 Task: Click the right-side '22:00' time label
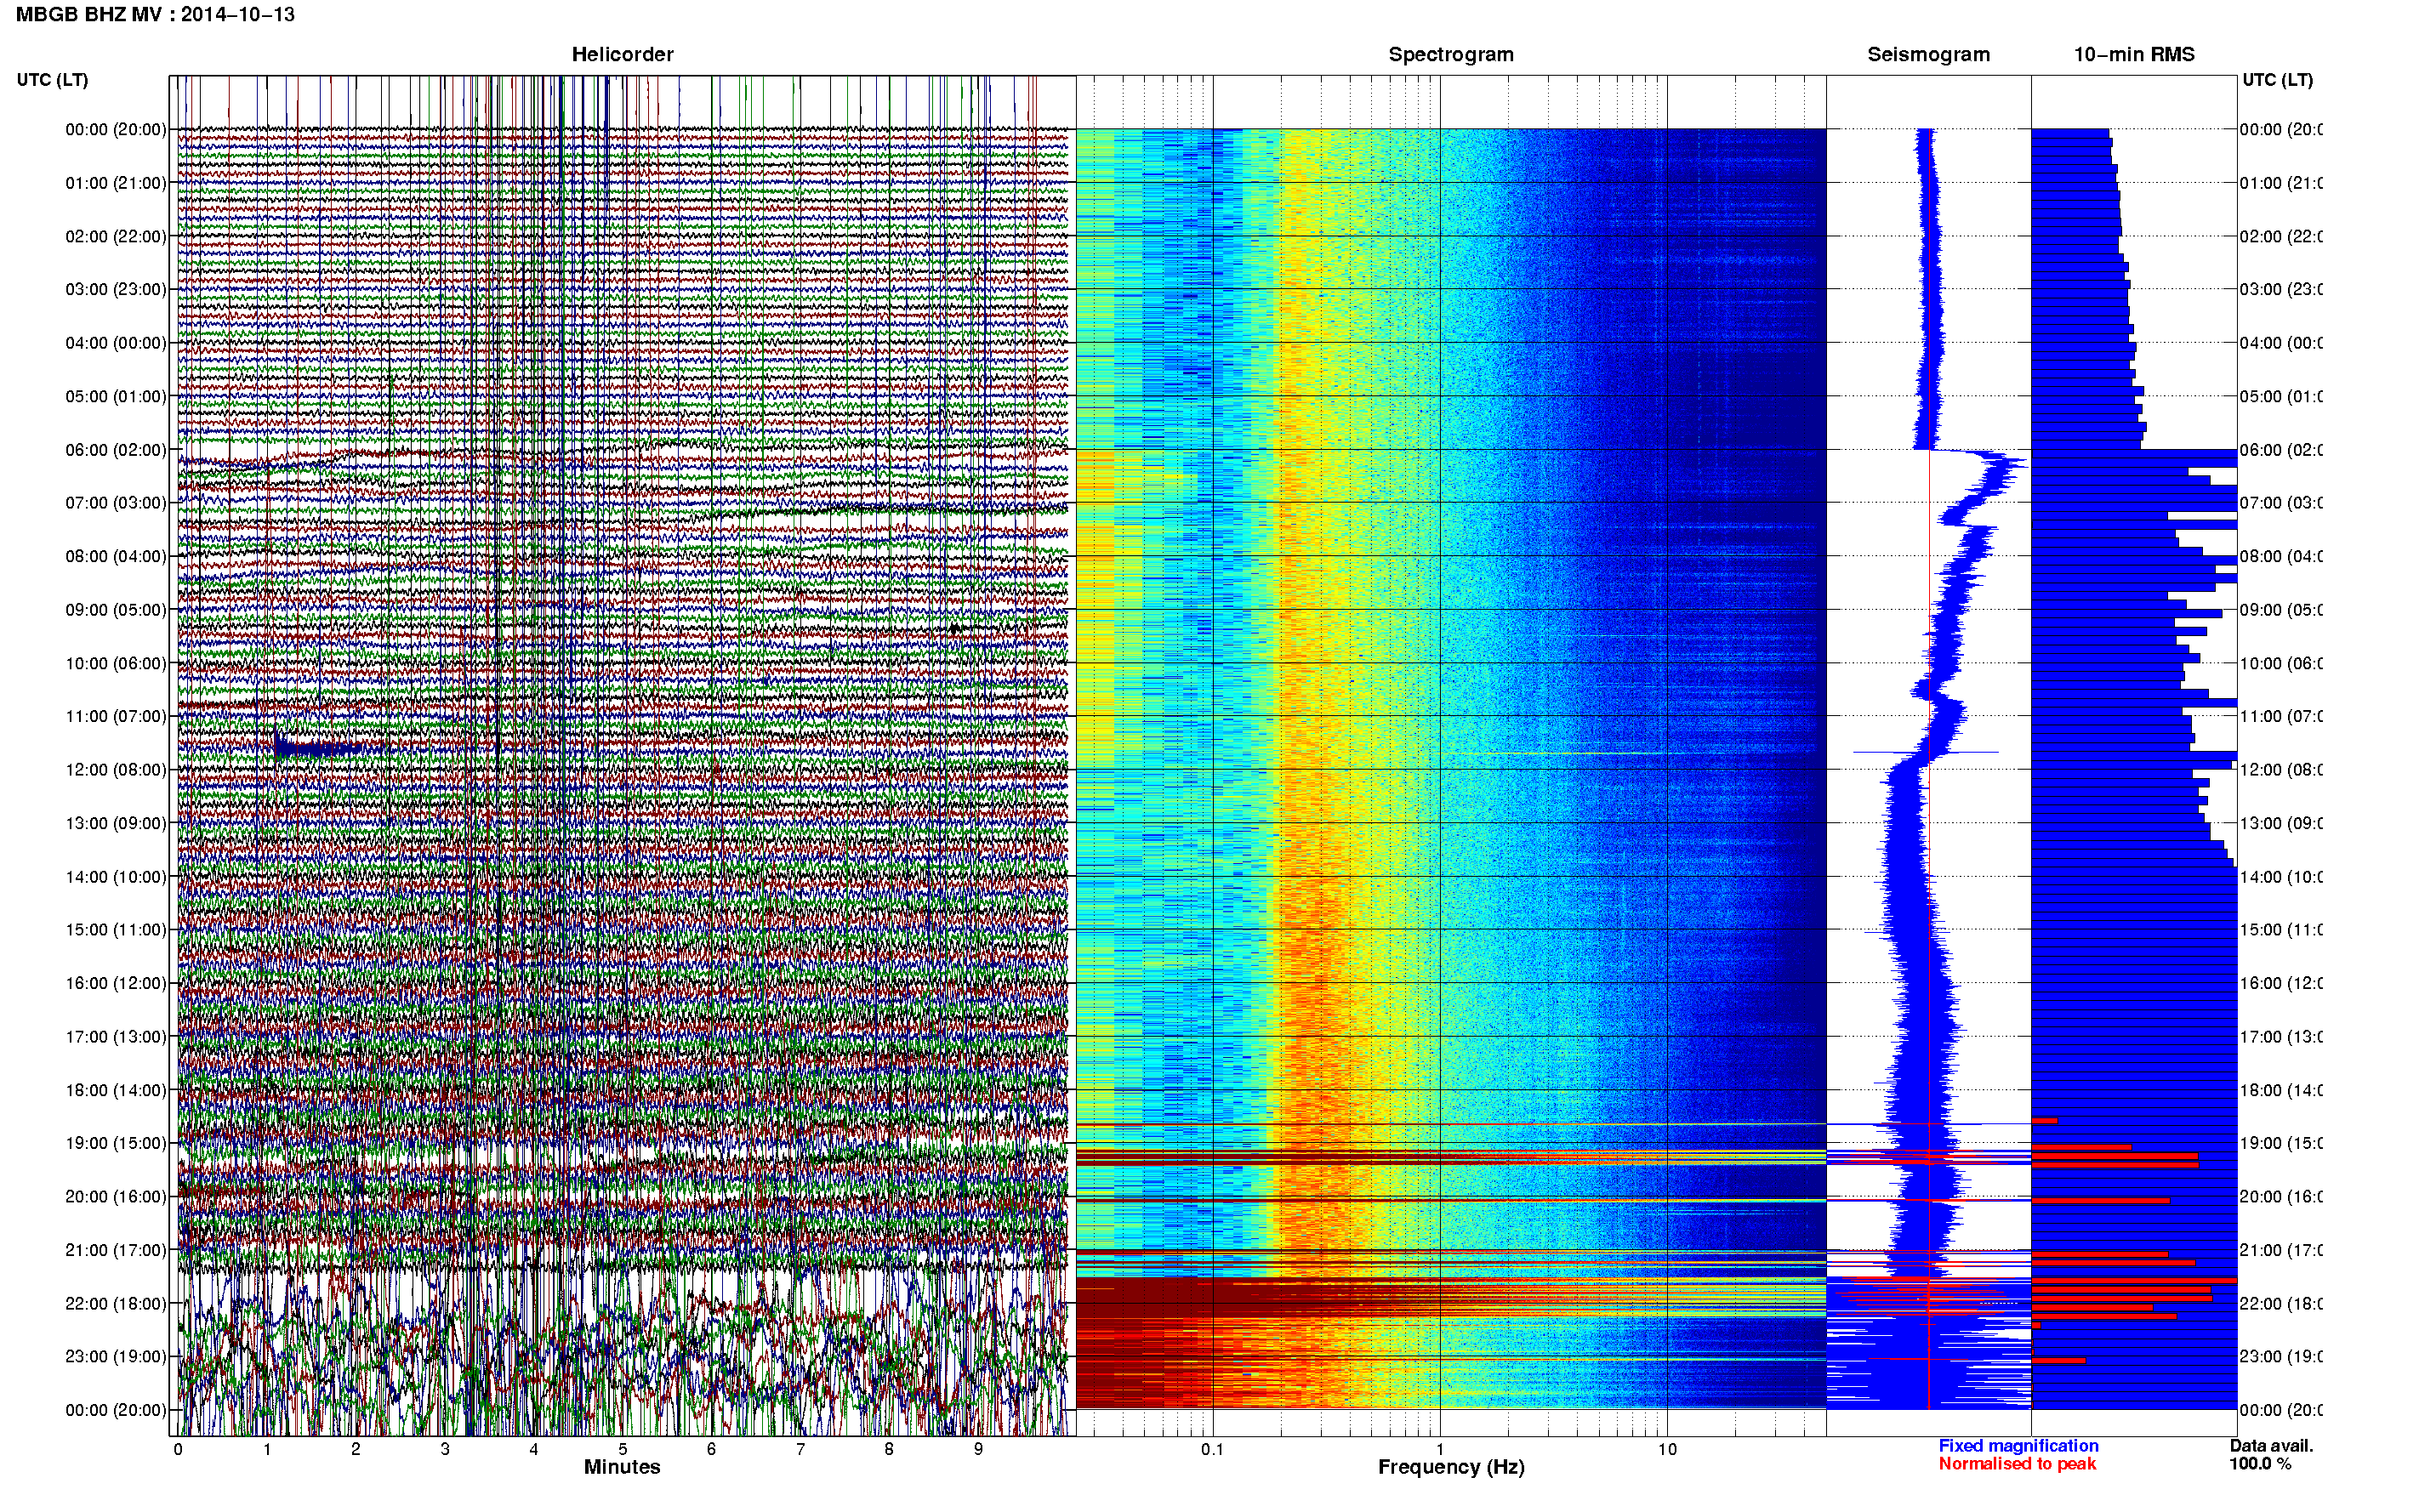pyautogui.click(x=2280, y=1304)
